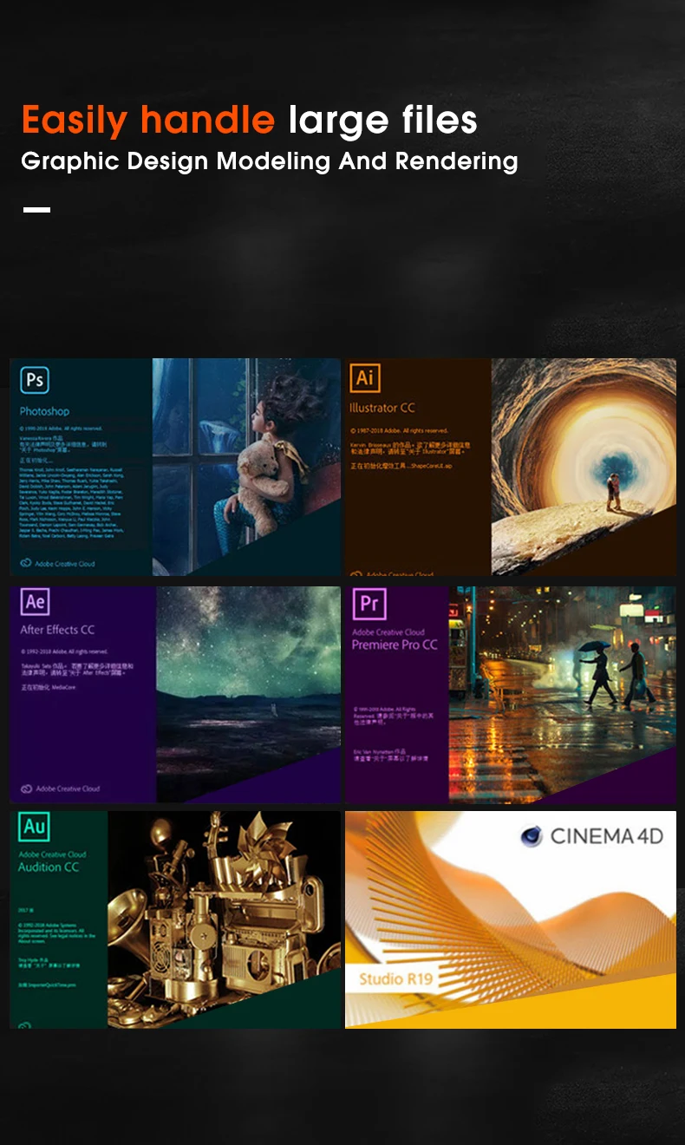Click the 'Audition CC' title text
Viewport: 685px width, 1145px height.
pyautogui.click(x=49, y=867)
